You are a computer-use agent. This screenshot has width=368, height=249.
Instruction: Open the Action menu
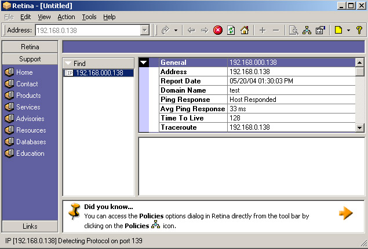point(66,17)
